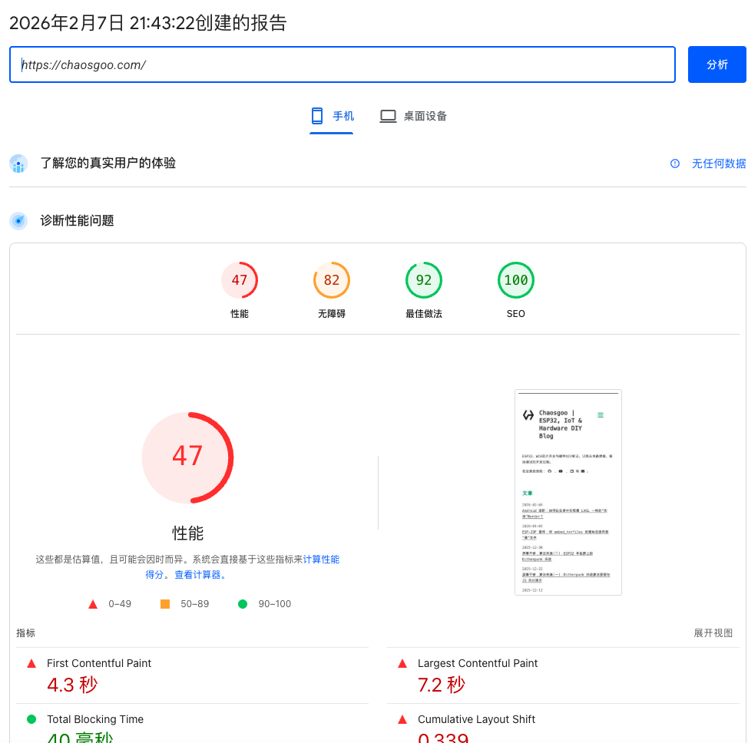This screenshot has height=743, width=748.
Task: Click the red triangle beside First Contentful Paint
Action: click(x=31, y=662)
